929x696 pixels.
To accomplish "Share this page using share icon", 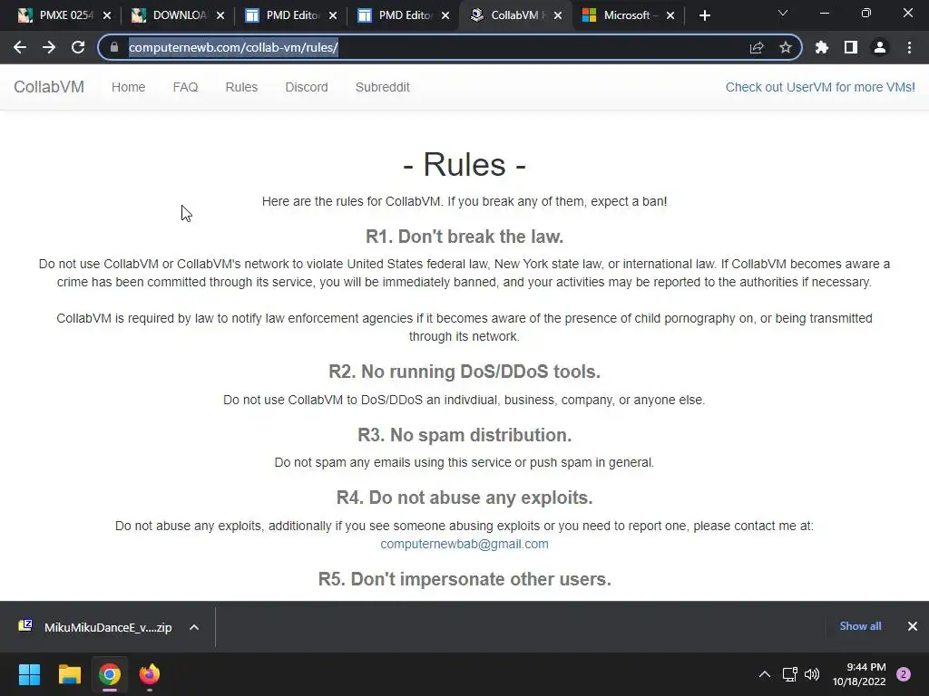I will point(757,47).
